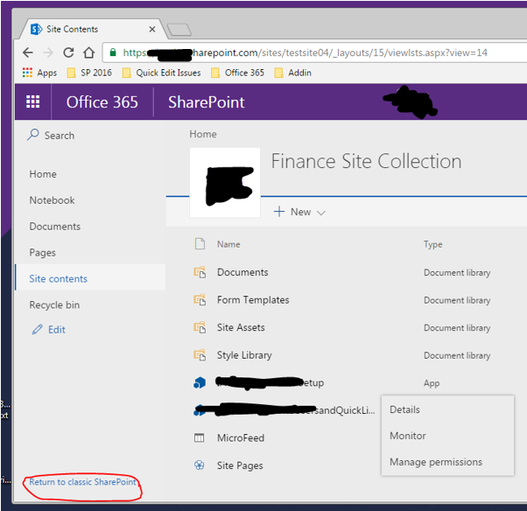Open the Form Templates library row
527x511 pixels.
253,299
